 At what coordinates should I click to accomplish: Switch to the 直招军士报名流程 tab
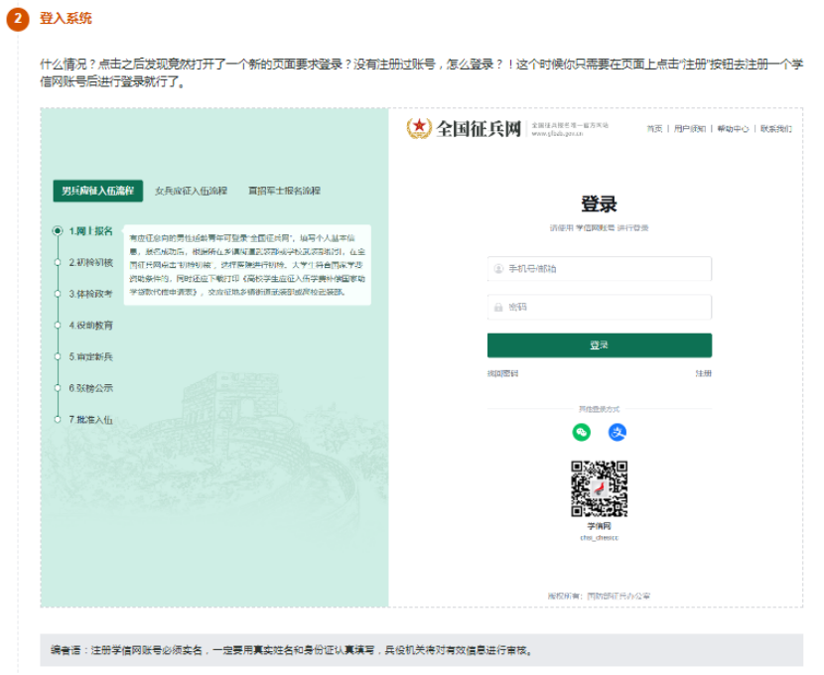click(x=284, y=191)
